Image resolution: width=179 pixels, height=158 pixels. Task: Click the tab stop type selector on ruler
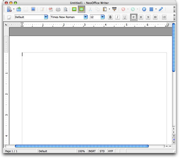(x=6, y=25)
